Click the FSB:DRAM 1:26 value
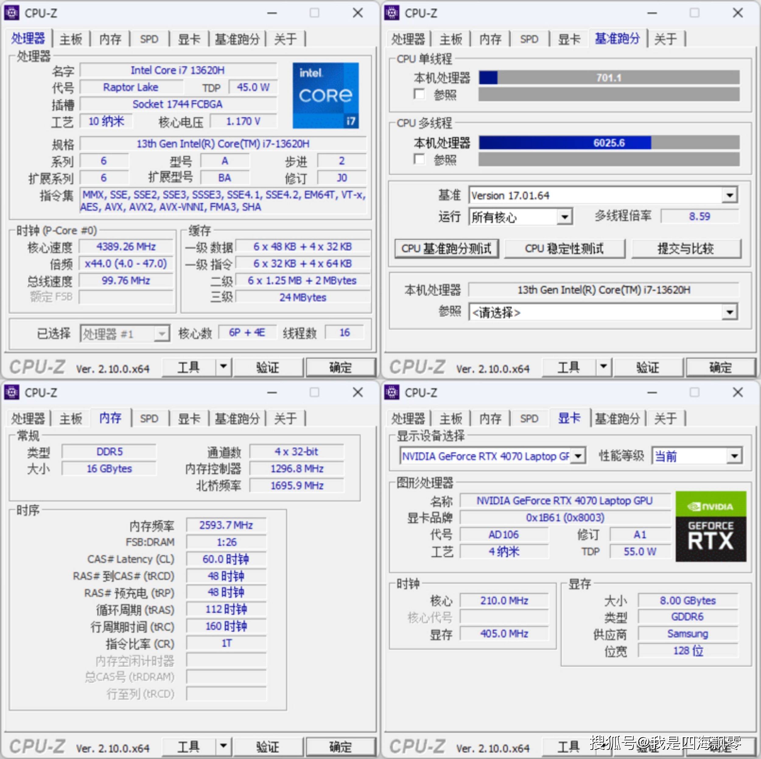The height and width of the screenshot is (759, 761). 226,542
